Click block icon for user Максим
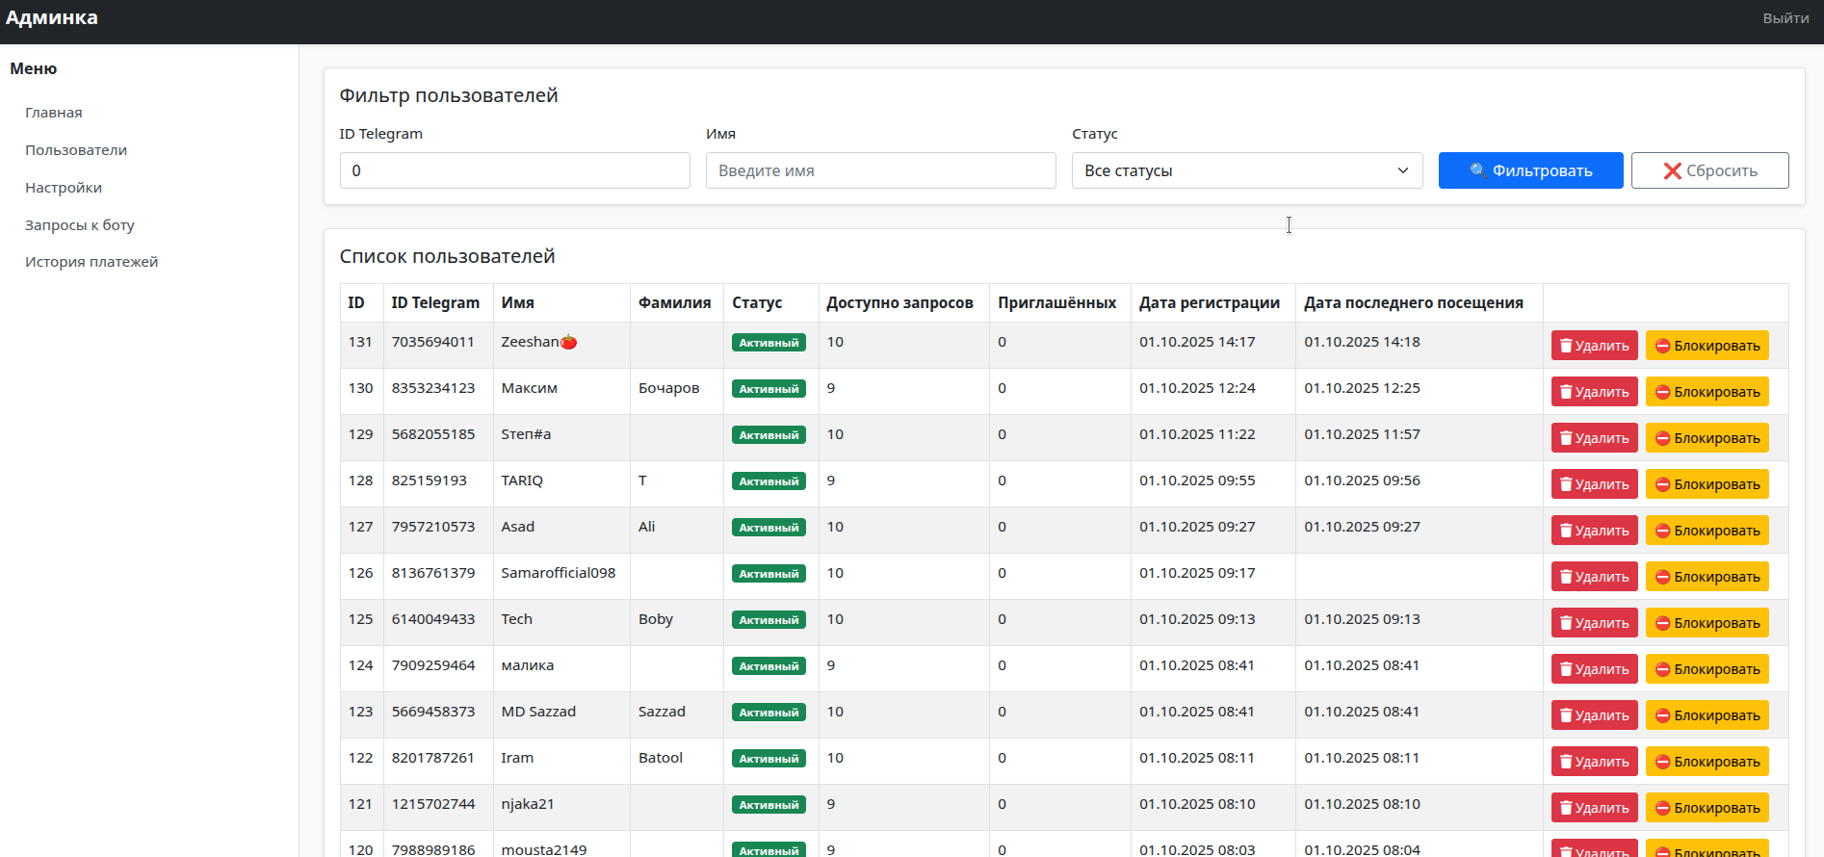This screenshot has height=857, width=1824. coord(1662,392)
